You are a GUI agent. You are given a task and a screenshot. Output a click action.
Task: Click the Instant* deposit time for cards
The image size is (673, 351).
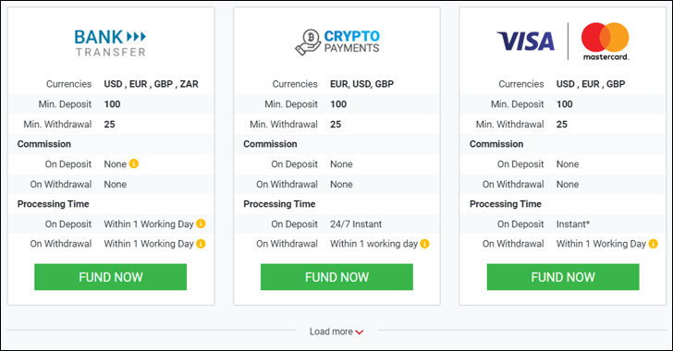click(x=573, y=224)
